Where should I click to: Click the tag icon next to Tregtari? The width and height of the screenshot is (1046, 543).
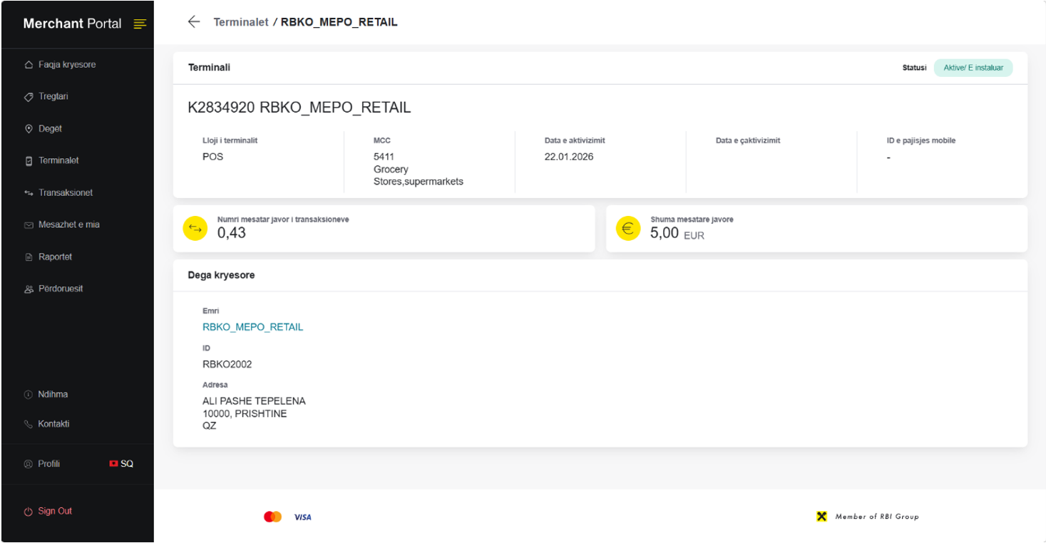pyautogui.click(x=29, y=97)
